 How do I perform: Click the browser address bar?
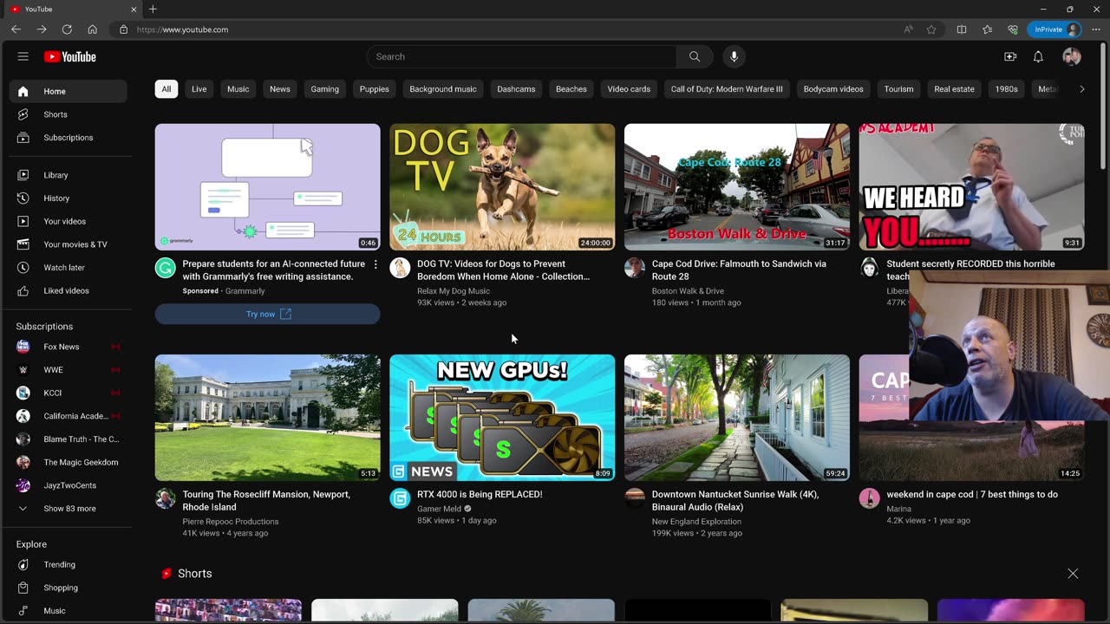[x=503, y=29]
